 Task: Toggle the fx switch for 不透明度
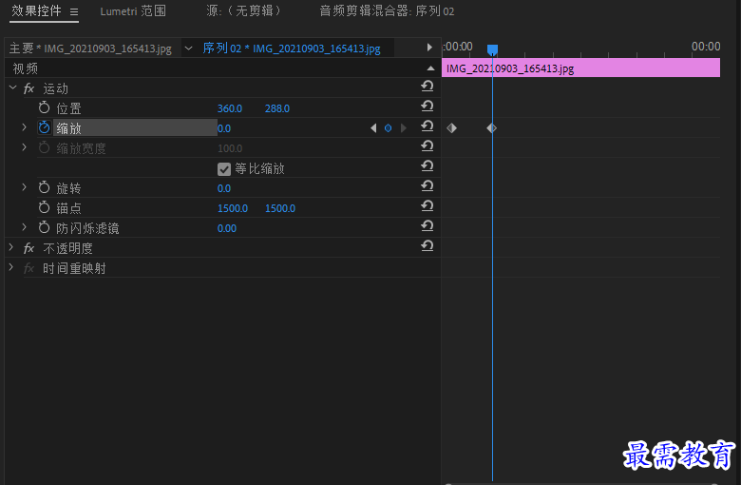(28, 248)
